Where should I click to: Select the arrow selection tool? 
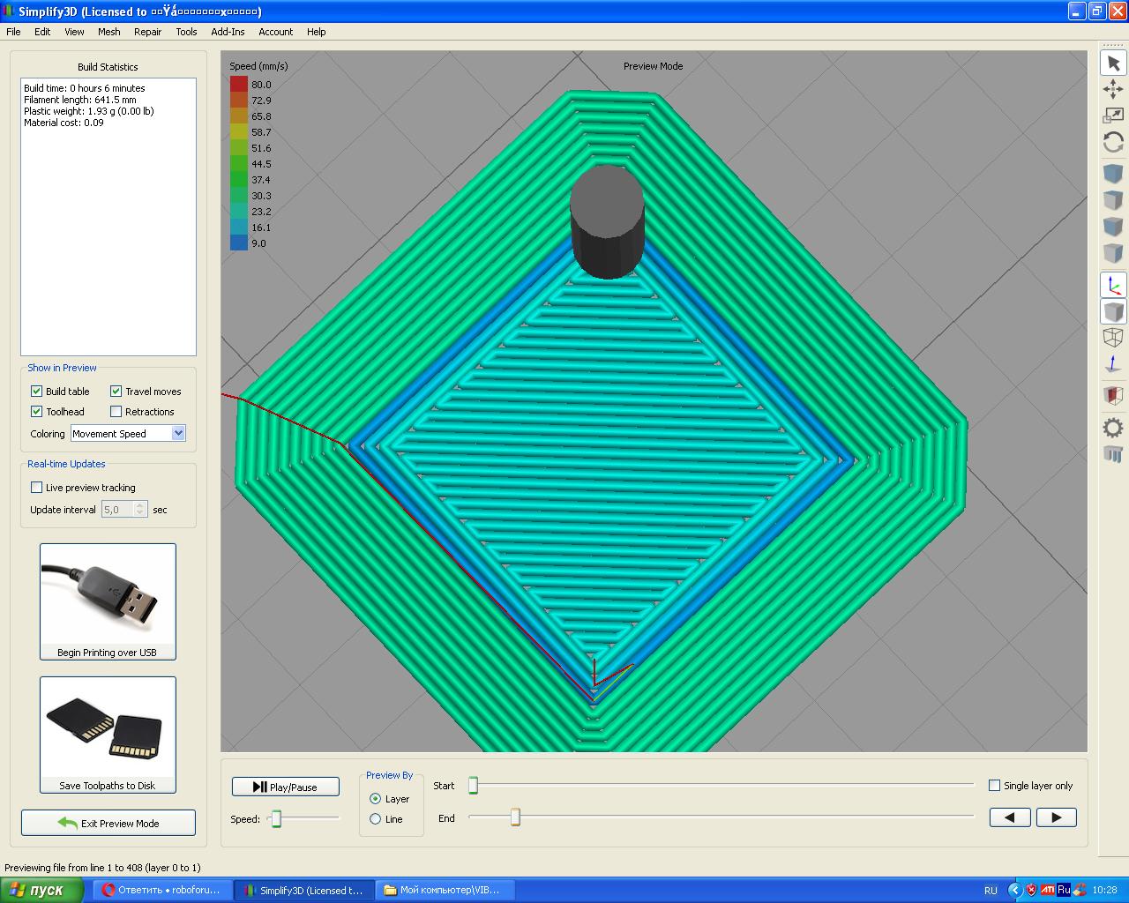[x=1113, y=63]
